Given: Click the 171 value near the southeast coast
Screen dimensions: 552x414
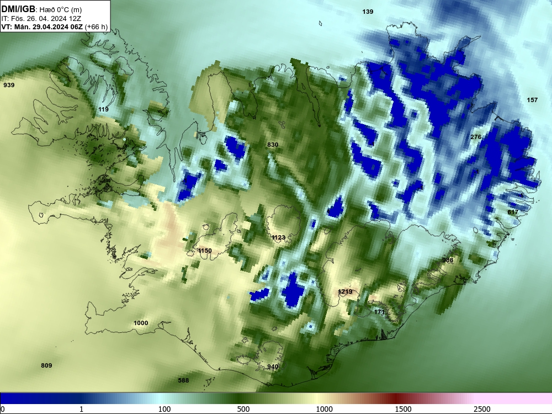Looking at the screenshot, I should click(x=379, y=312).
